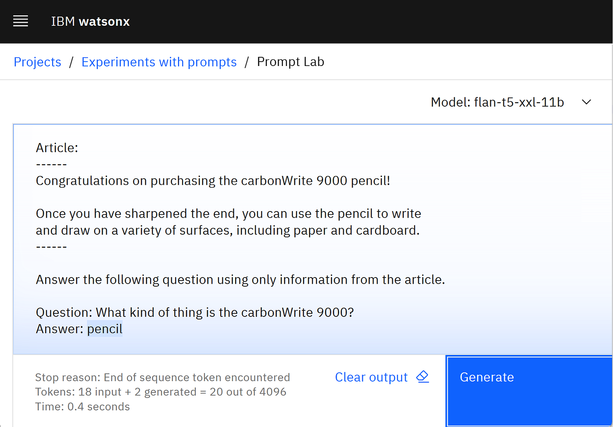
Task: Click the Time: 0.4 seconds label
Action: click(82, 406)
